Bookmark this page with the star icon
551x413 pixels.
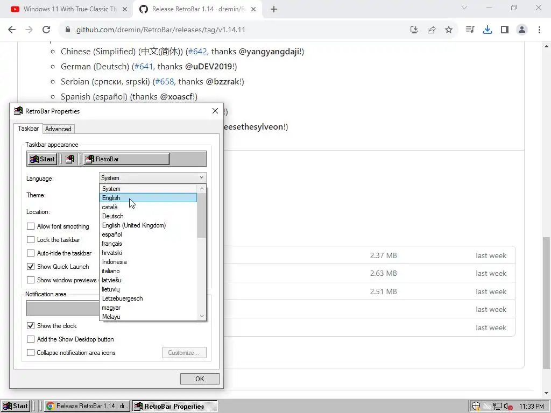point(449,30)
